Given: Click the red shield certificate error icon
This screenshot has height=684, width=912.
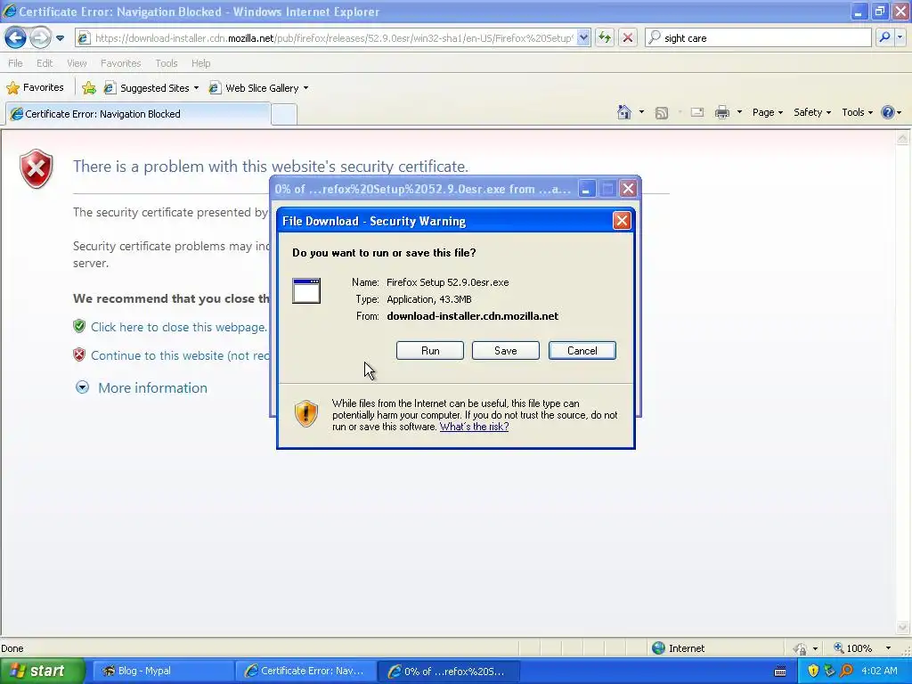Looking at the screenshot, I should click(36, 168).
